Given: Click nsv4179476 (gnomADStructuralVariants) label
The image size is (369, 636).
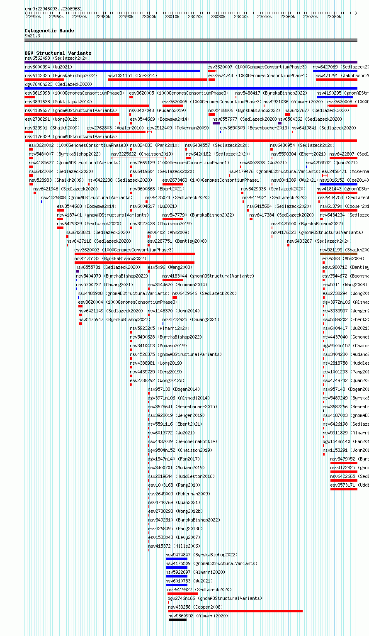Looking at the screenshot, I should pyautogui.click(x=274, y=171).
